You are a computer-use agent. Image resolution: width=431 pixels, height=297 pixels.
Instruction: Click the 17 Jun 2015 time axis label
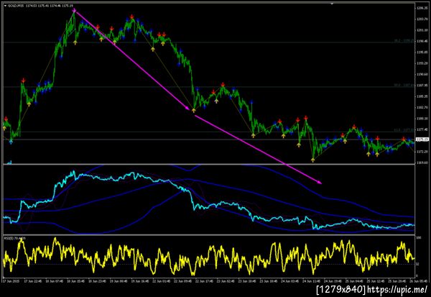(x=11, y=281)
